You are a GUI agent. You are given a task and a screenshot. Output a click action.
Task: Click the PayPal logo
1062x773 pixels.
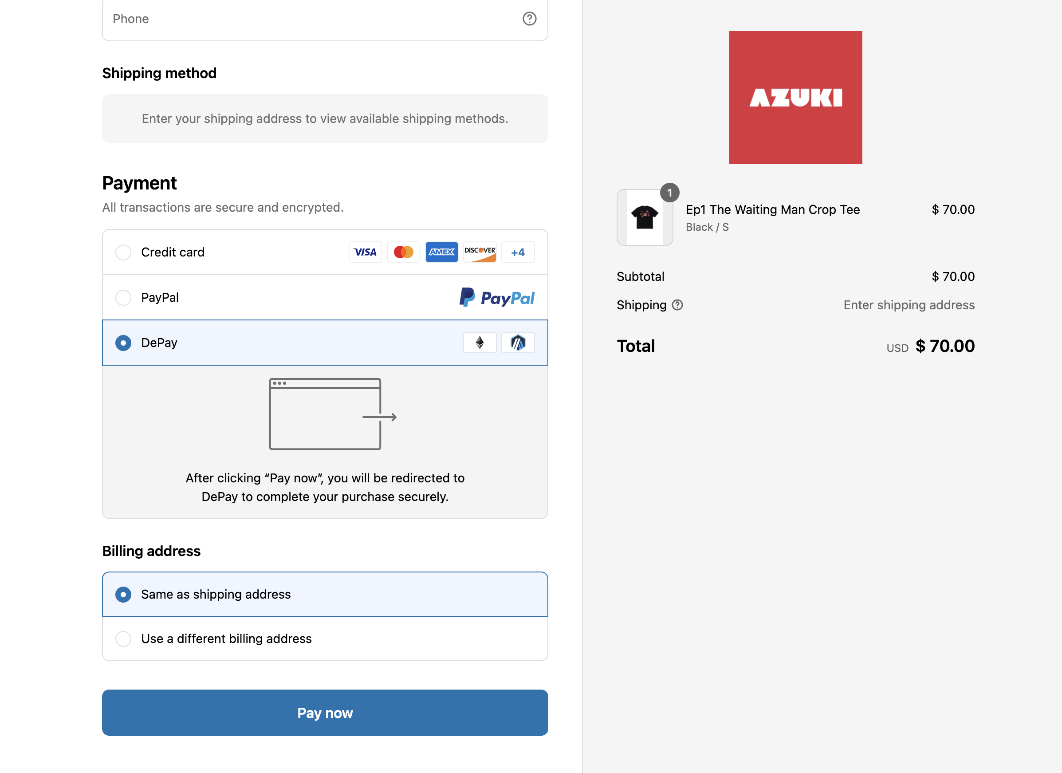click(497, 297)
